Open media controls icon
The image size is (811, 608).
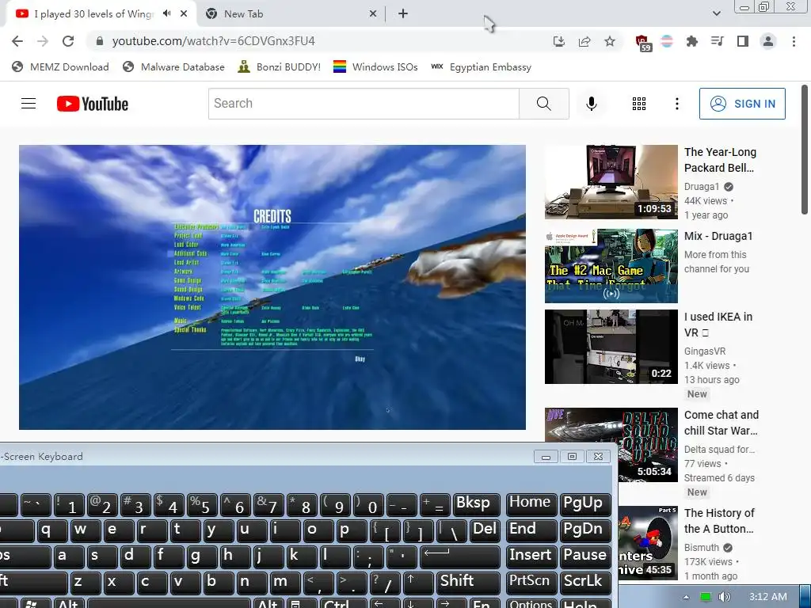[717, 41]
